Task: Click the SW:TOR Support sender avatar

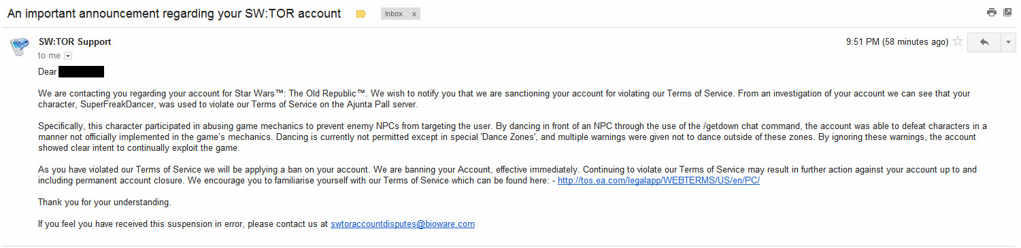Action: tap(19, 47)
